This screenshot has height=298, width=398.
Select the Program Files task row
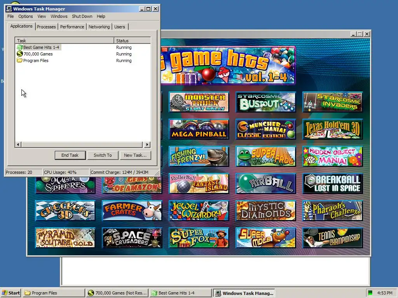[x=83, y=61]
